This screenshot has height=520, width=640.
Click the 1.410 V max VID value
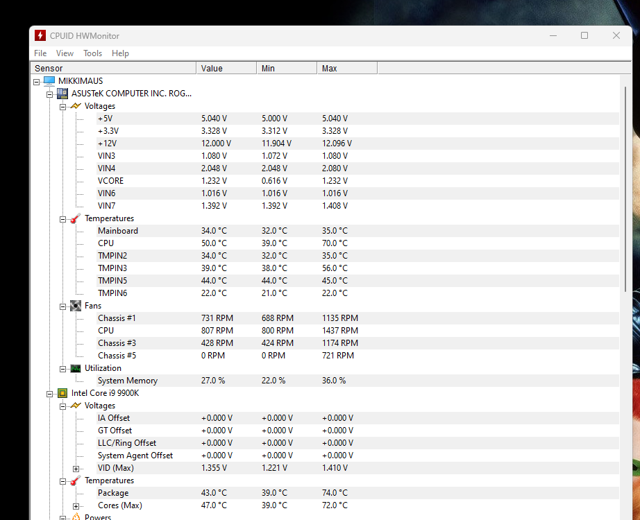(335, 468)
